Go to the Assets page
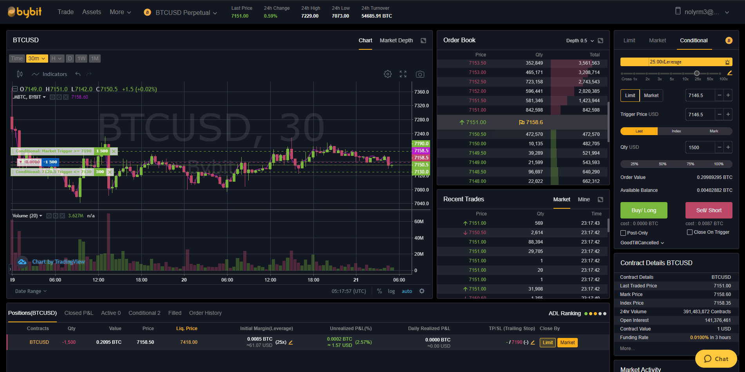Image resolution: width=745 pixels, height=372 pixels. tap(92, 12)
